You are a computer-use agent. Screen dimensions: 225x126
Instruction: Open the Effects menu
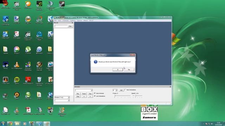click(x=85, y=21)
